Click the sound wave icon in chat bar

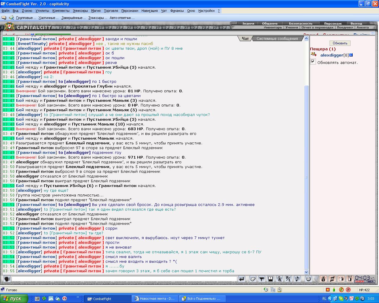pyautogui.click(x=297, y=279)
